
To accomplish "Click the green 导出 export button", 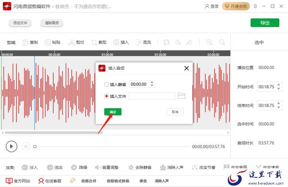I will tap(265, 23).
